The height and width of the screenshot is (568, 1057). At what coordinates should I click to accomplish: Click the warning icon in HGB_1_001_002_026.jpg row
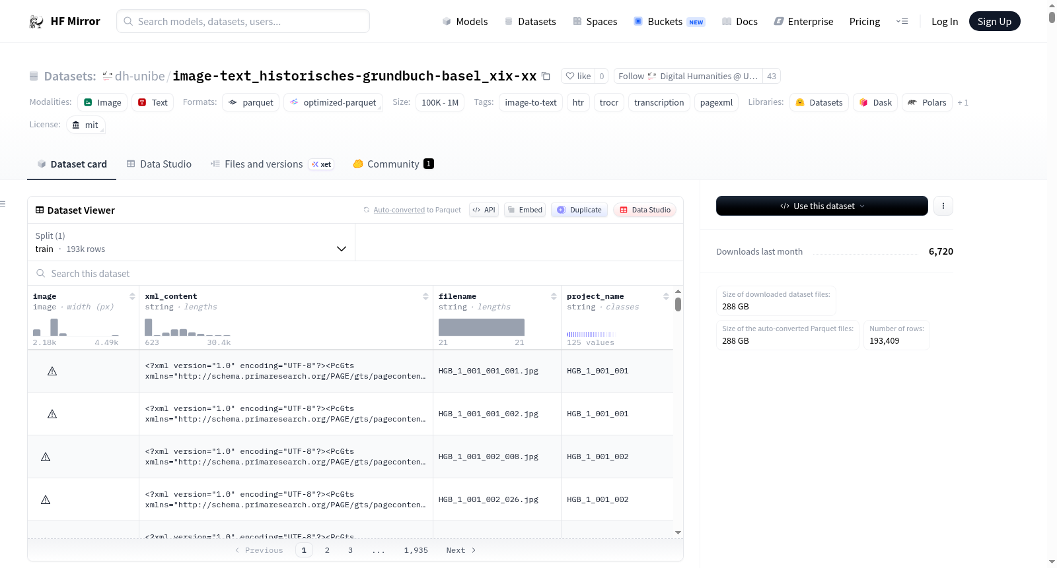(x=46, y=499)
